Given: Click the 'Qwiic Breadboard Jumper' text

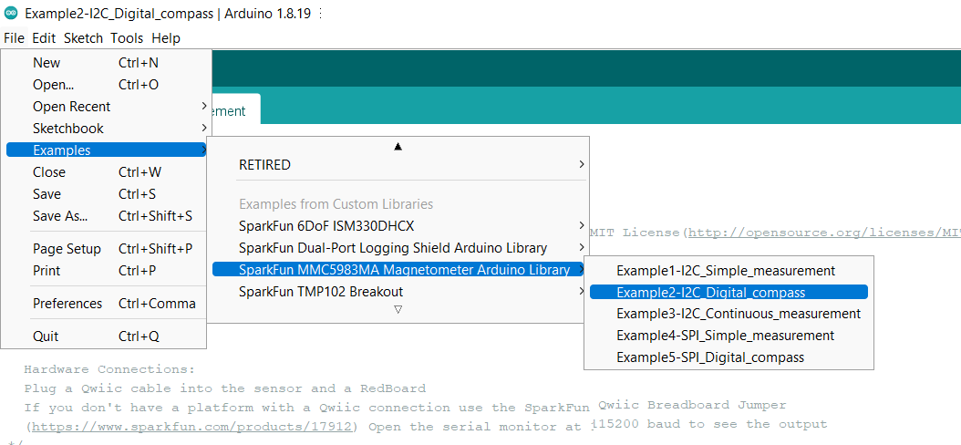Looking at the screenshot, I should pyautogui.click(x=692, y=405).
